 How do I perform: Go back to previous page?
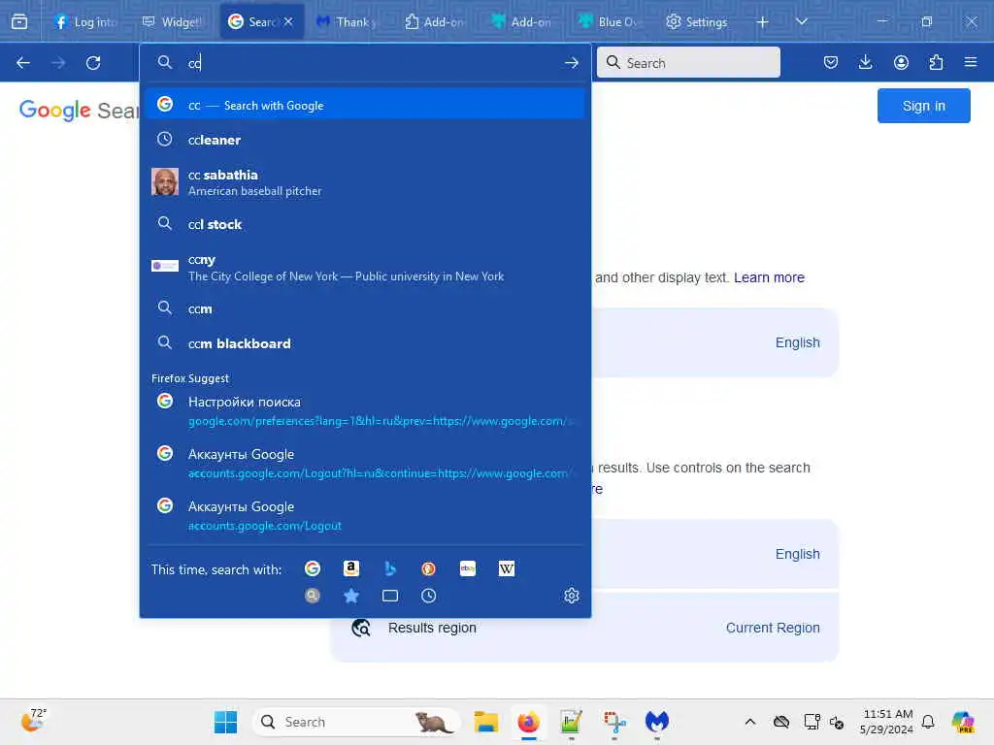[x=23, y=63]
